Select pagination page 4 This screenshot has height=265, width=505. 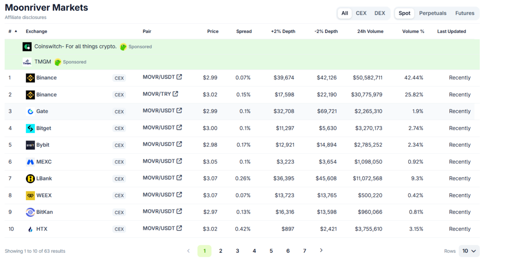254,251
